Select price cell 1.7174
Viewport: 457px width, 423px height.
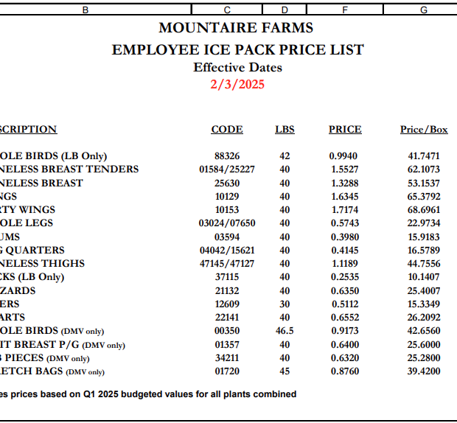[345, 210]
